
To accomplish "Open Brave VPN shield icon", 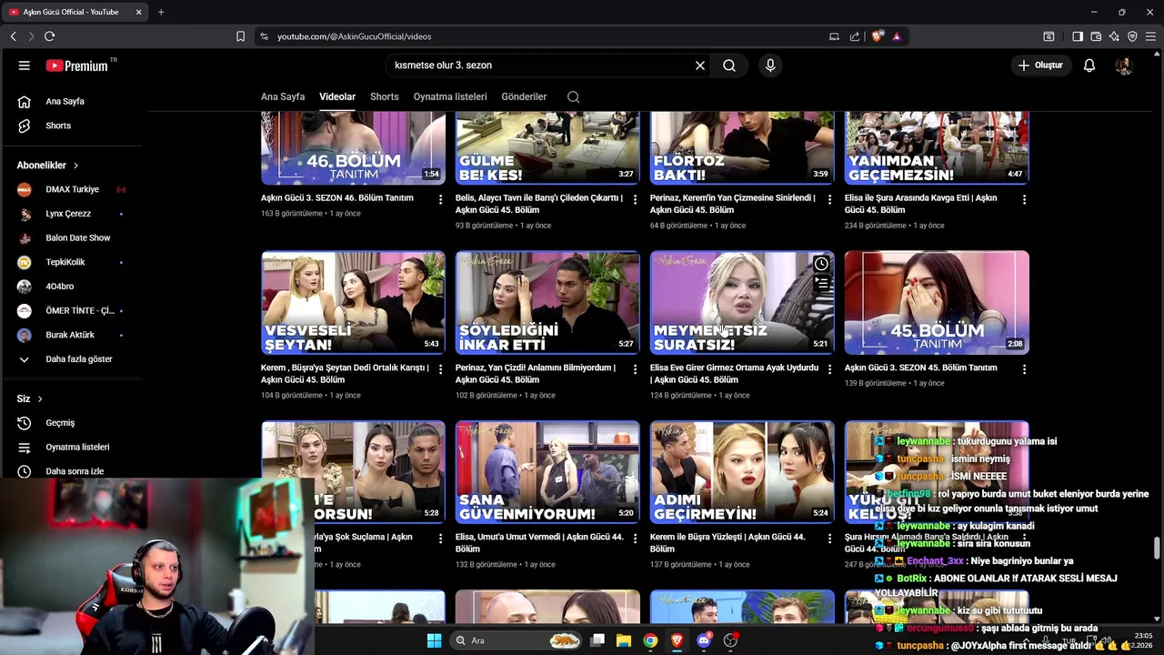I will pyautogui.click(x=1132, y=36).
